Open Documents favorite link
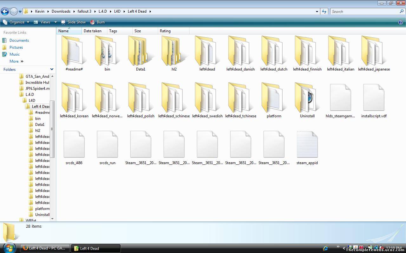 click(x=19, y=40)
